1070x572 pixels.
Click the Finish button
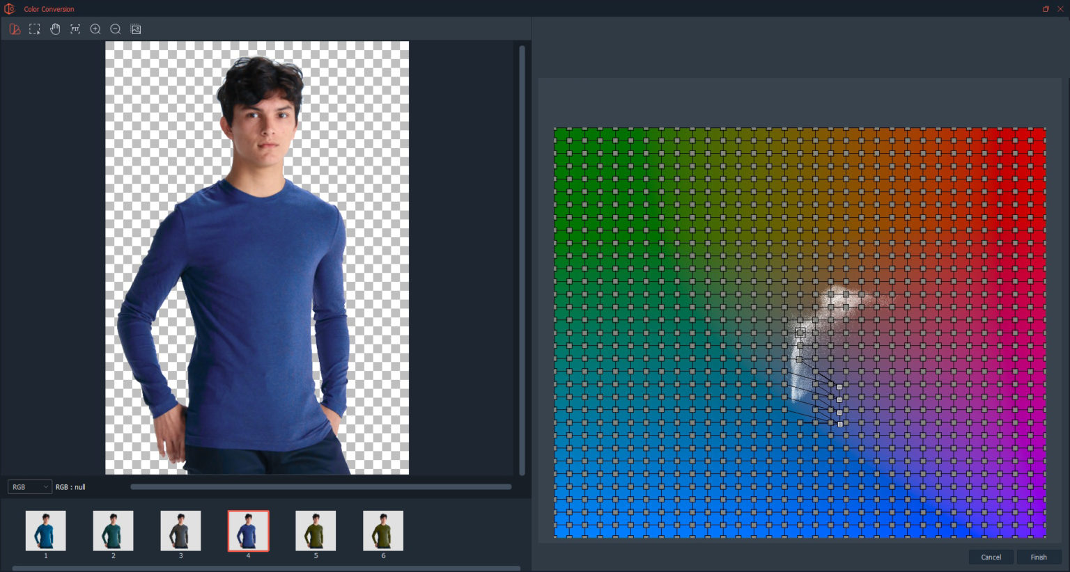1039,557
